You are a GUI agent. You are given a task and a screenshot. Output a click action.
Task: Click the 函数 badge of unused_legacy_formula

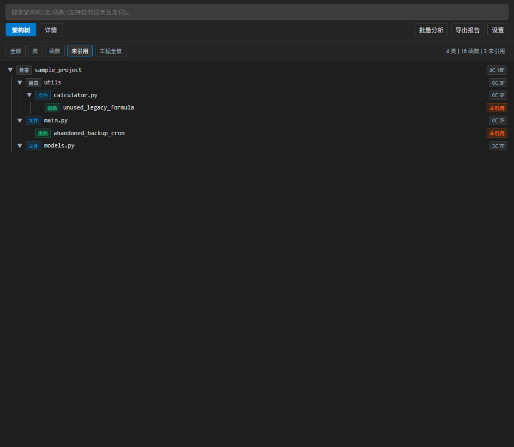(53, 108)
